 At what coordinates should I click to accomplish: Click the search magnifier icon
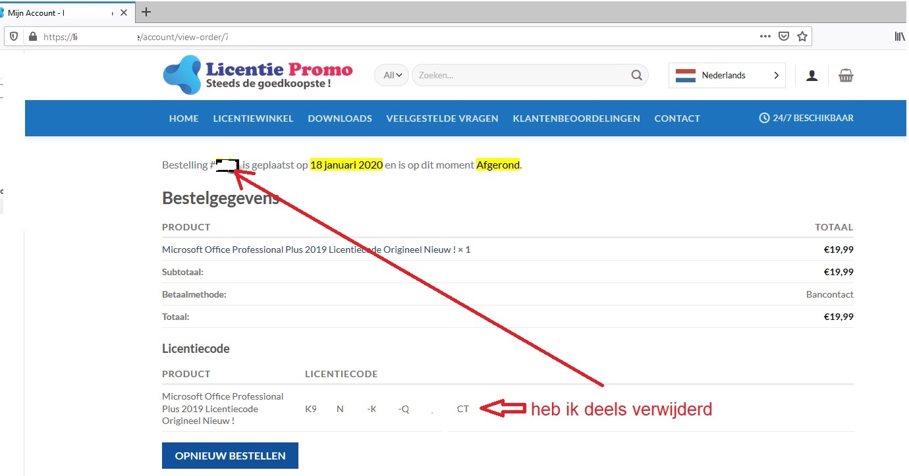pos(636,75)
